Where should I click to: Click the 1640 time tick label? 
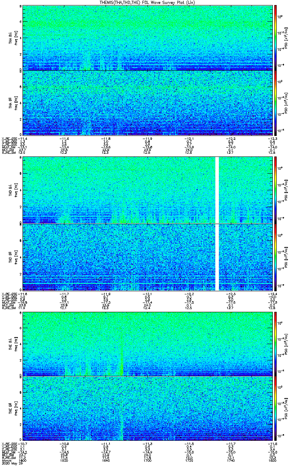click(x=106, y=460)
